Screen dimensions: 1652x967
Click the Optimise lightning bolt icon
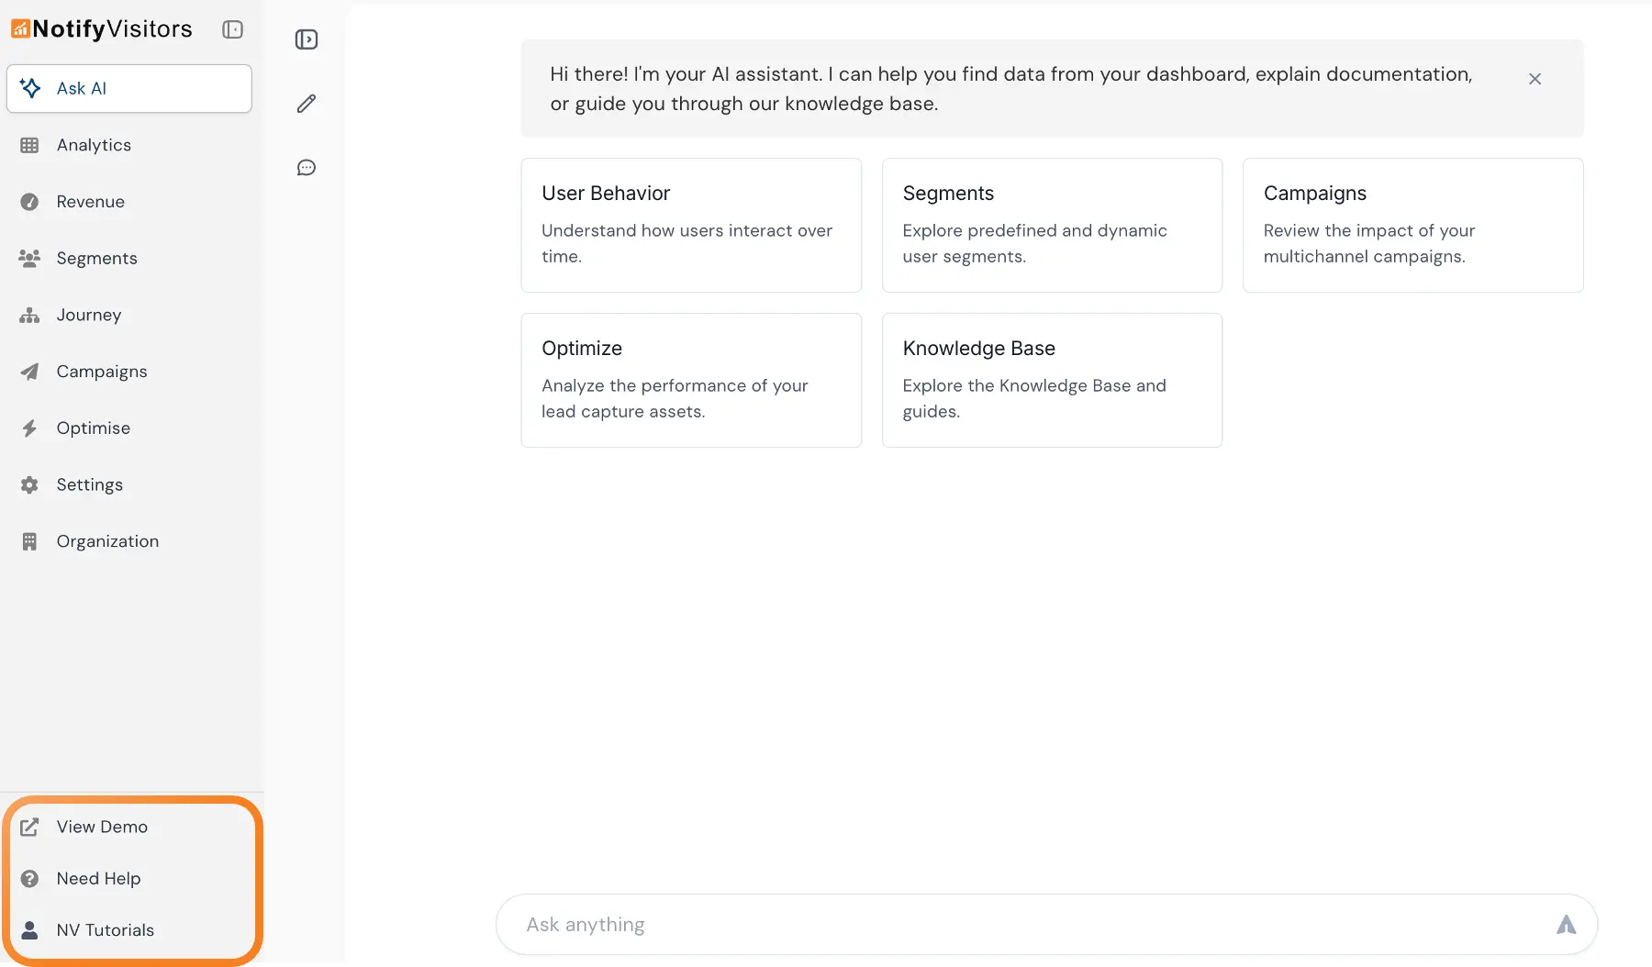(x=29, y=428)
